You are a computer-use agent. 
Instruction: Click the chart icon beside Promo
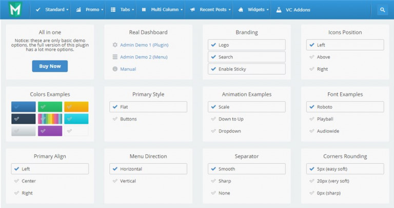pos(78,10)
